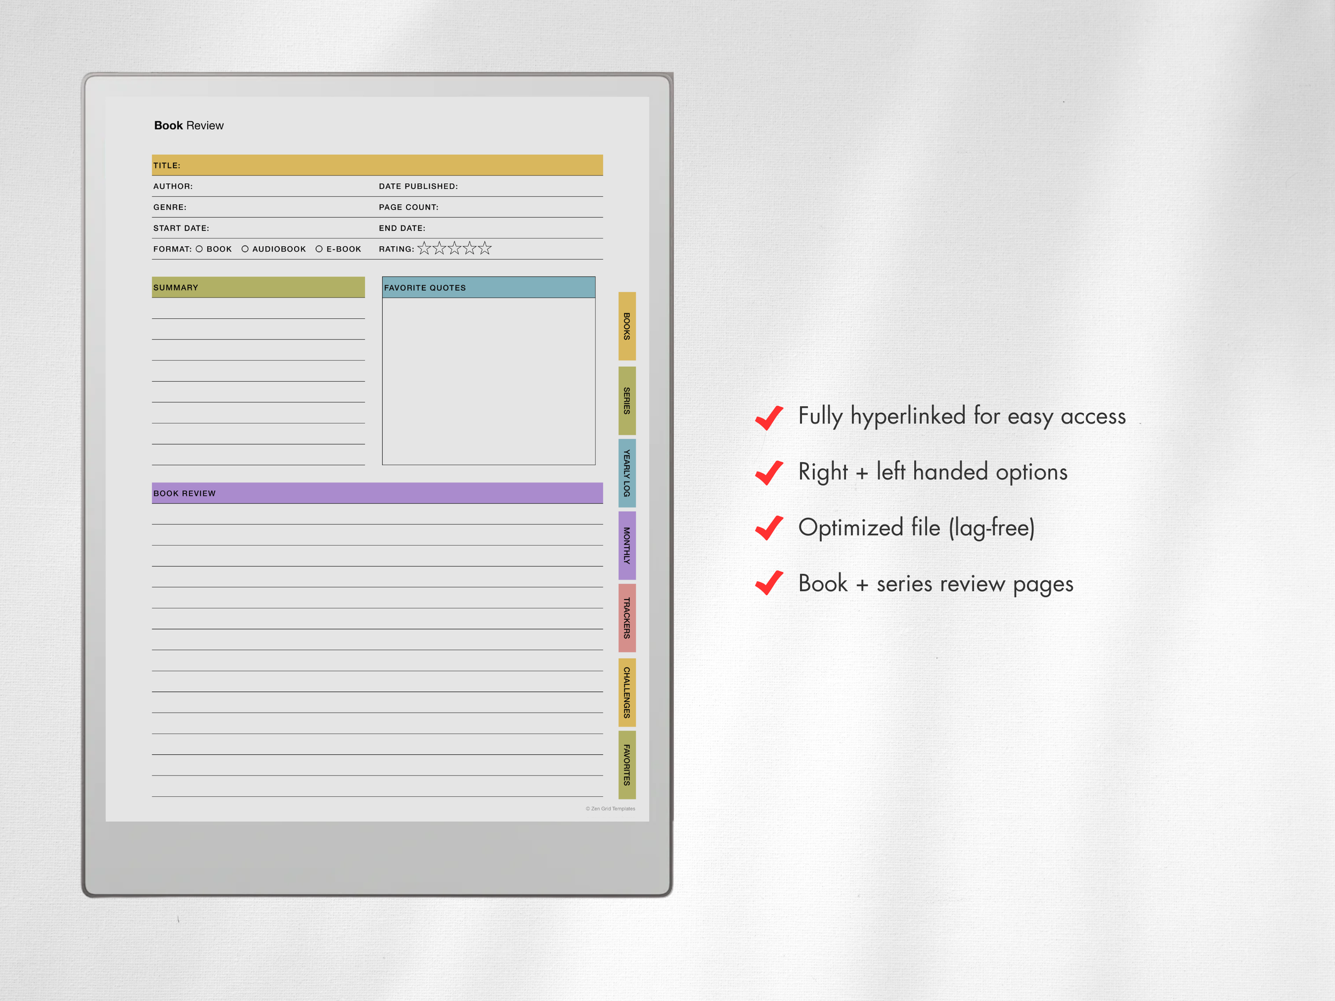Tap the second rating star
This screenshot has height=1001, width=1335.
(x=439, y=248)
